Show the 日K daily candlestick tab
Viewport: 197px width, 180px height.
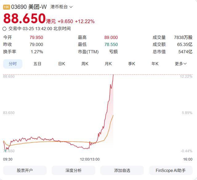click(x=62, y=64)
